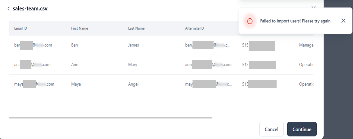Click the back arrow beside sales-team.csv
This screenshot has height=139, width=353.
tap(8, 9)
